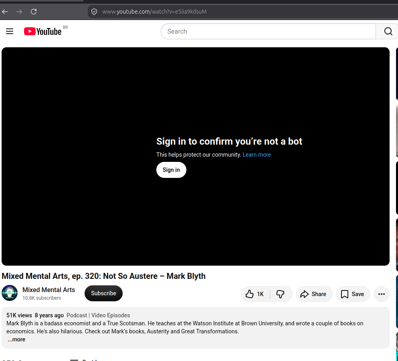
Task: Save the video to a playlist
Action: tap(353, 294)
